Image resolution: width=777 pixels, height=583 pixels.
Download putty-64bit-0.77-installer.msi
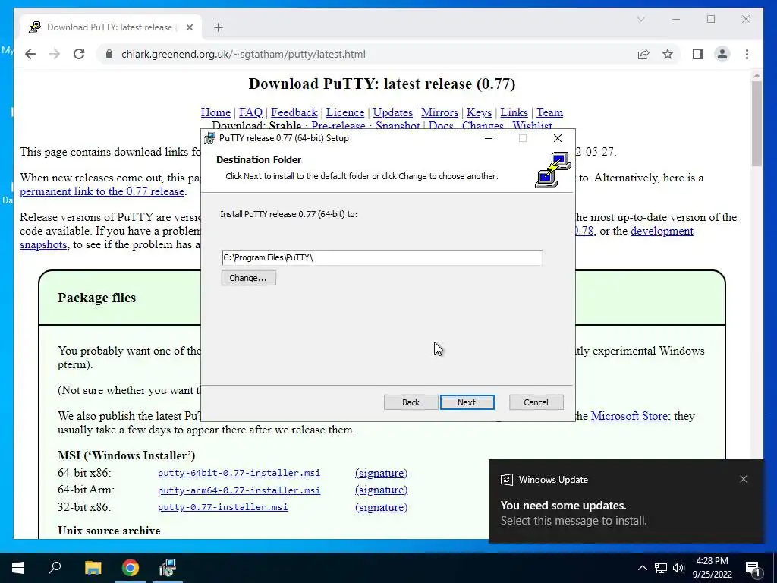239,473
